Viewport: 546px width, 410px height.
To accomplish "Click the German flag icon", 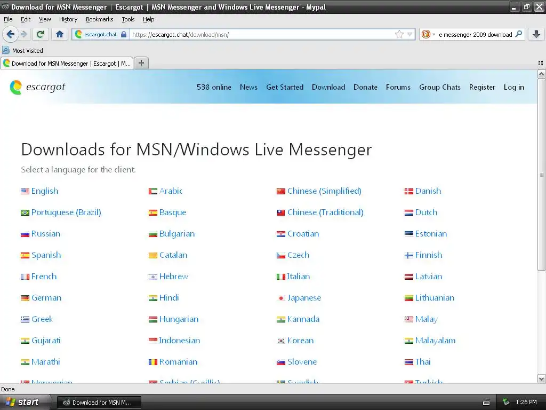I will [25, 298].
